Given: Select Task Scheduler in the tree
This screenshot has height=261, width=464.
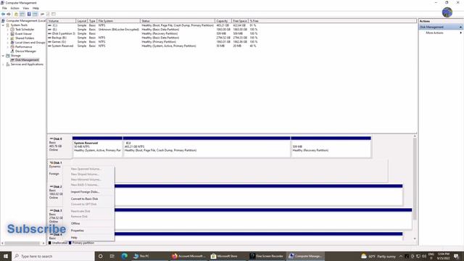Looking at the screenshot, I should click(x=25, y=30).
